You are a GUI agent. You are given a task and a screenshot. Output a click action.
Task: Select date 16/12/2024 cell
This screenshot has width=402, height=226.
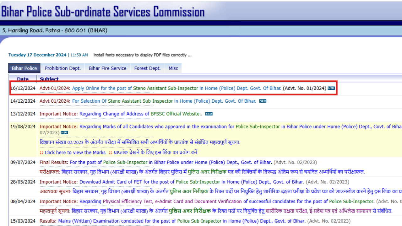[x=23, y=88]
